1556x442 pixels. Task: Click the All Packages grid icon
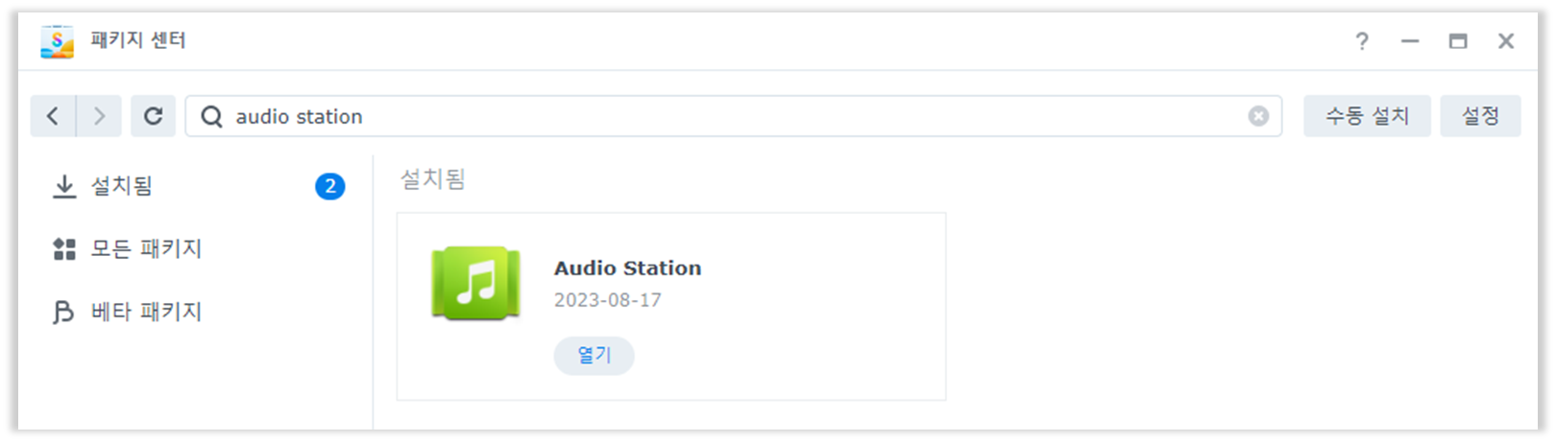tap(64, 249)
